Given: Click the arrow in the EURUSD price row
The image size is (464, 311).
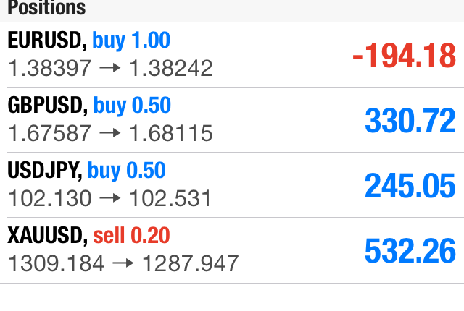Looking at the screenshot, I should (x=110, y=69).
